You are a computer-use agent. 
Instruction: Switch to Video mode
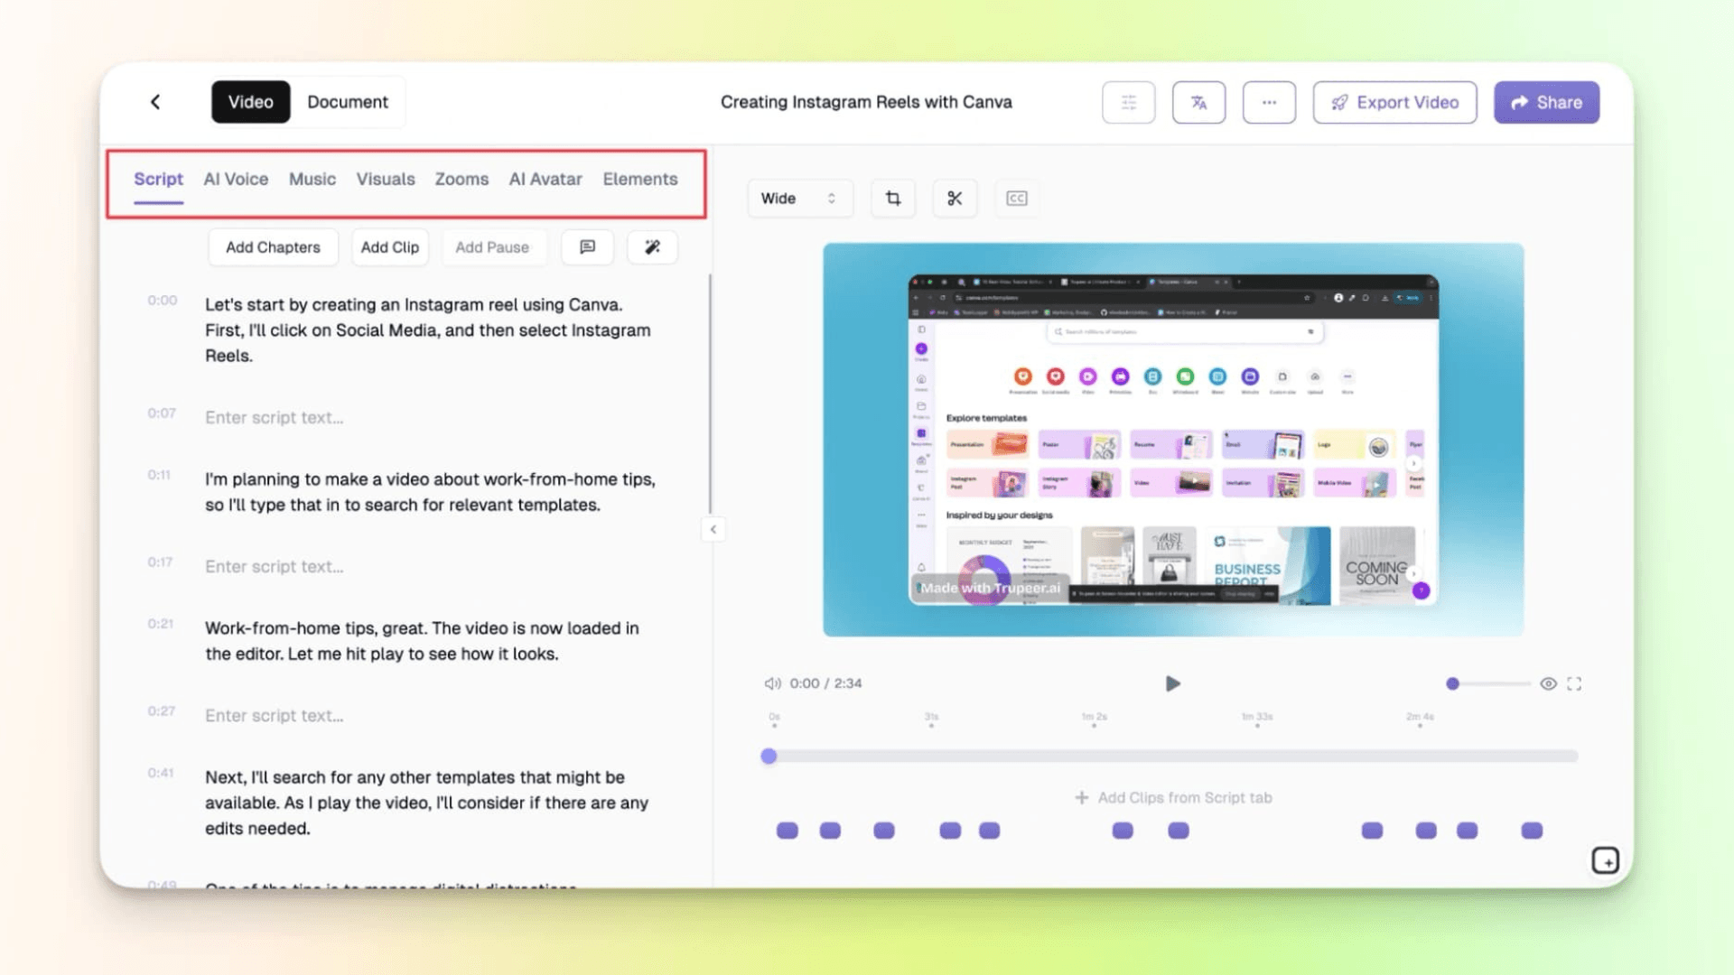pos(250,102)
